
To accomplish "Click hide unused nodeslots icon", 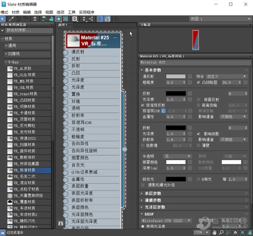I will [51, 19].
